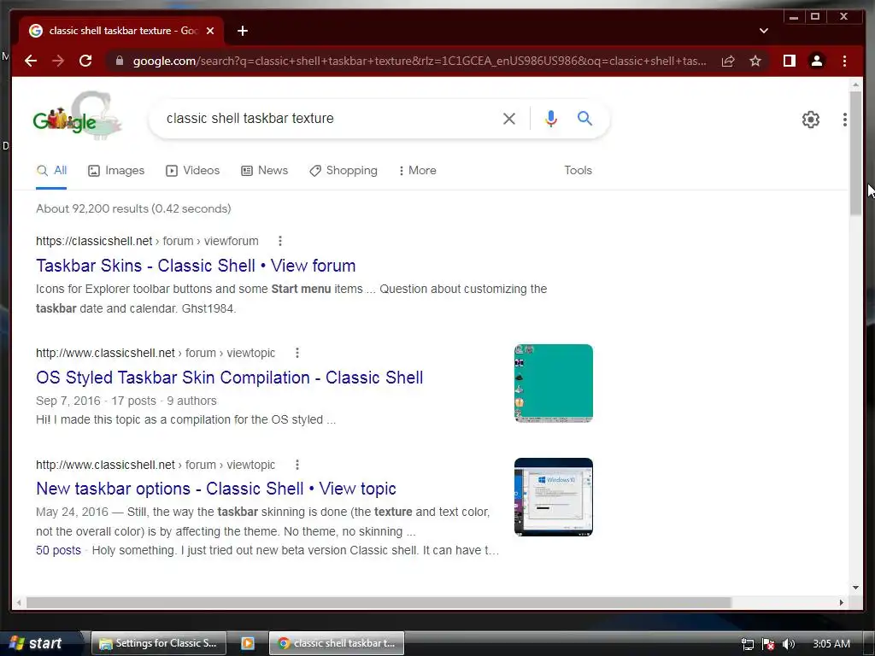Switch to the Videos tab

pos(192,171)
